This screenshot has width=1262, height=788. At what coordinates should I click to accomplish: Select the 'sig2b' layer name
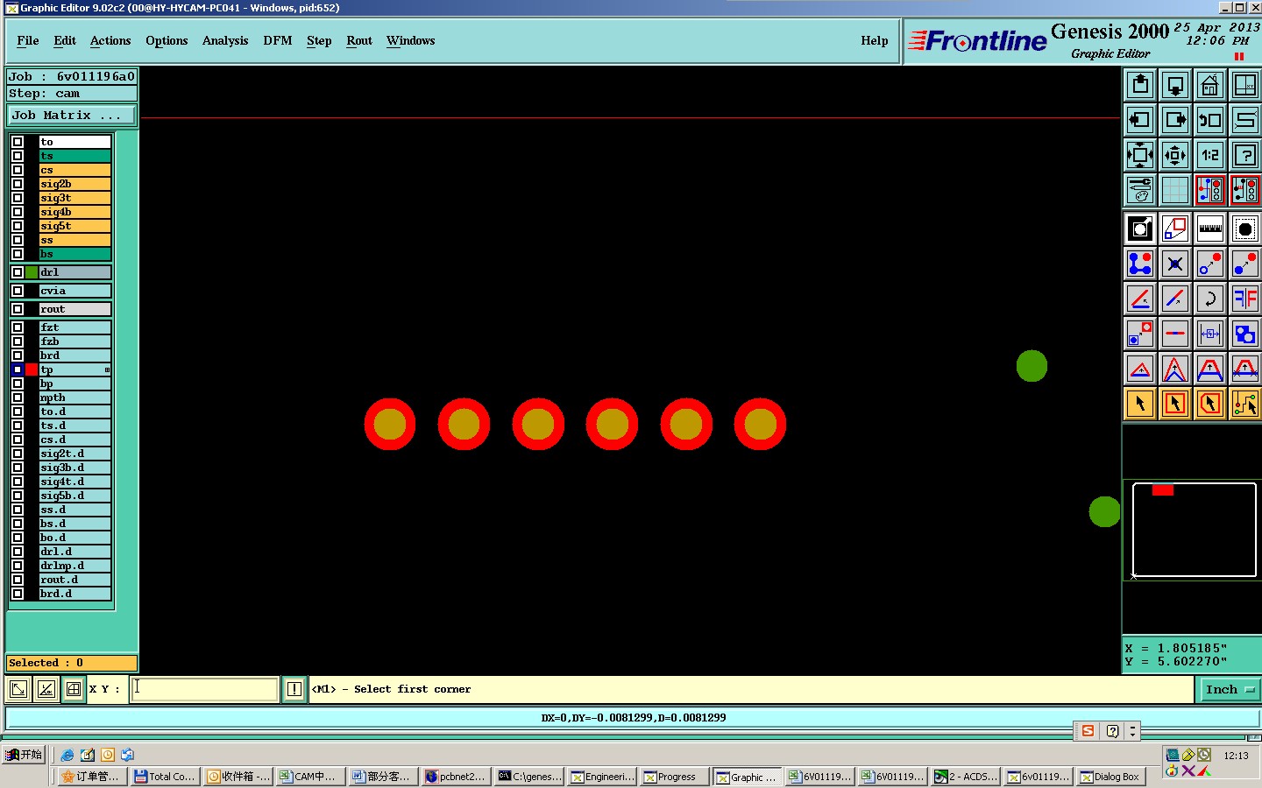[75, 184]
